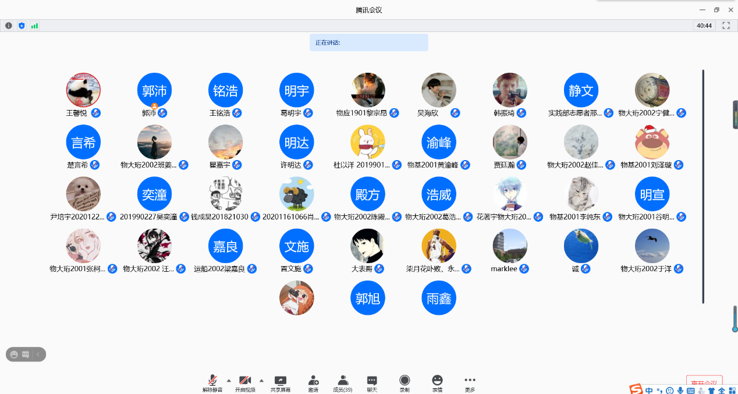
Task: Open the 成员(39) members list
Action: coord(342,381)
